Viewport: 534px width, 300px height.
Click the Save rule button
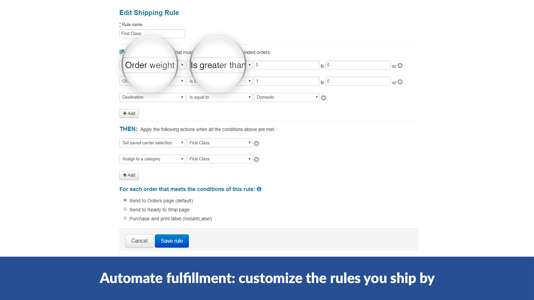[x=172, y=241]
